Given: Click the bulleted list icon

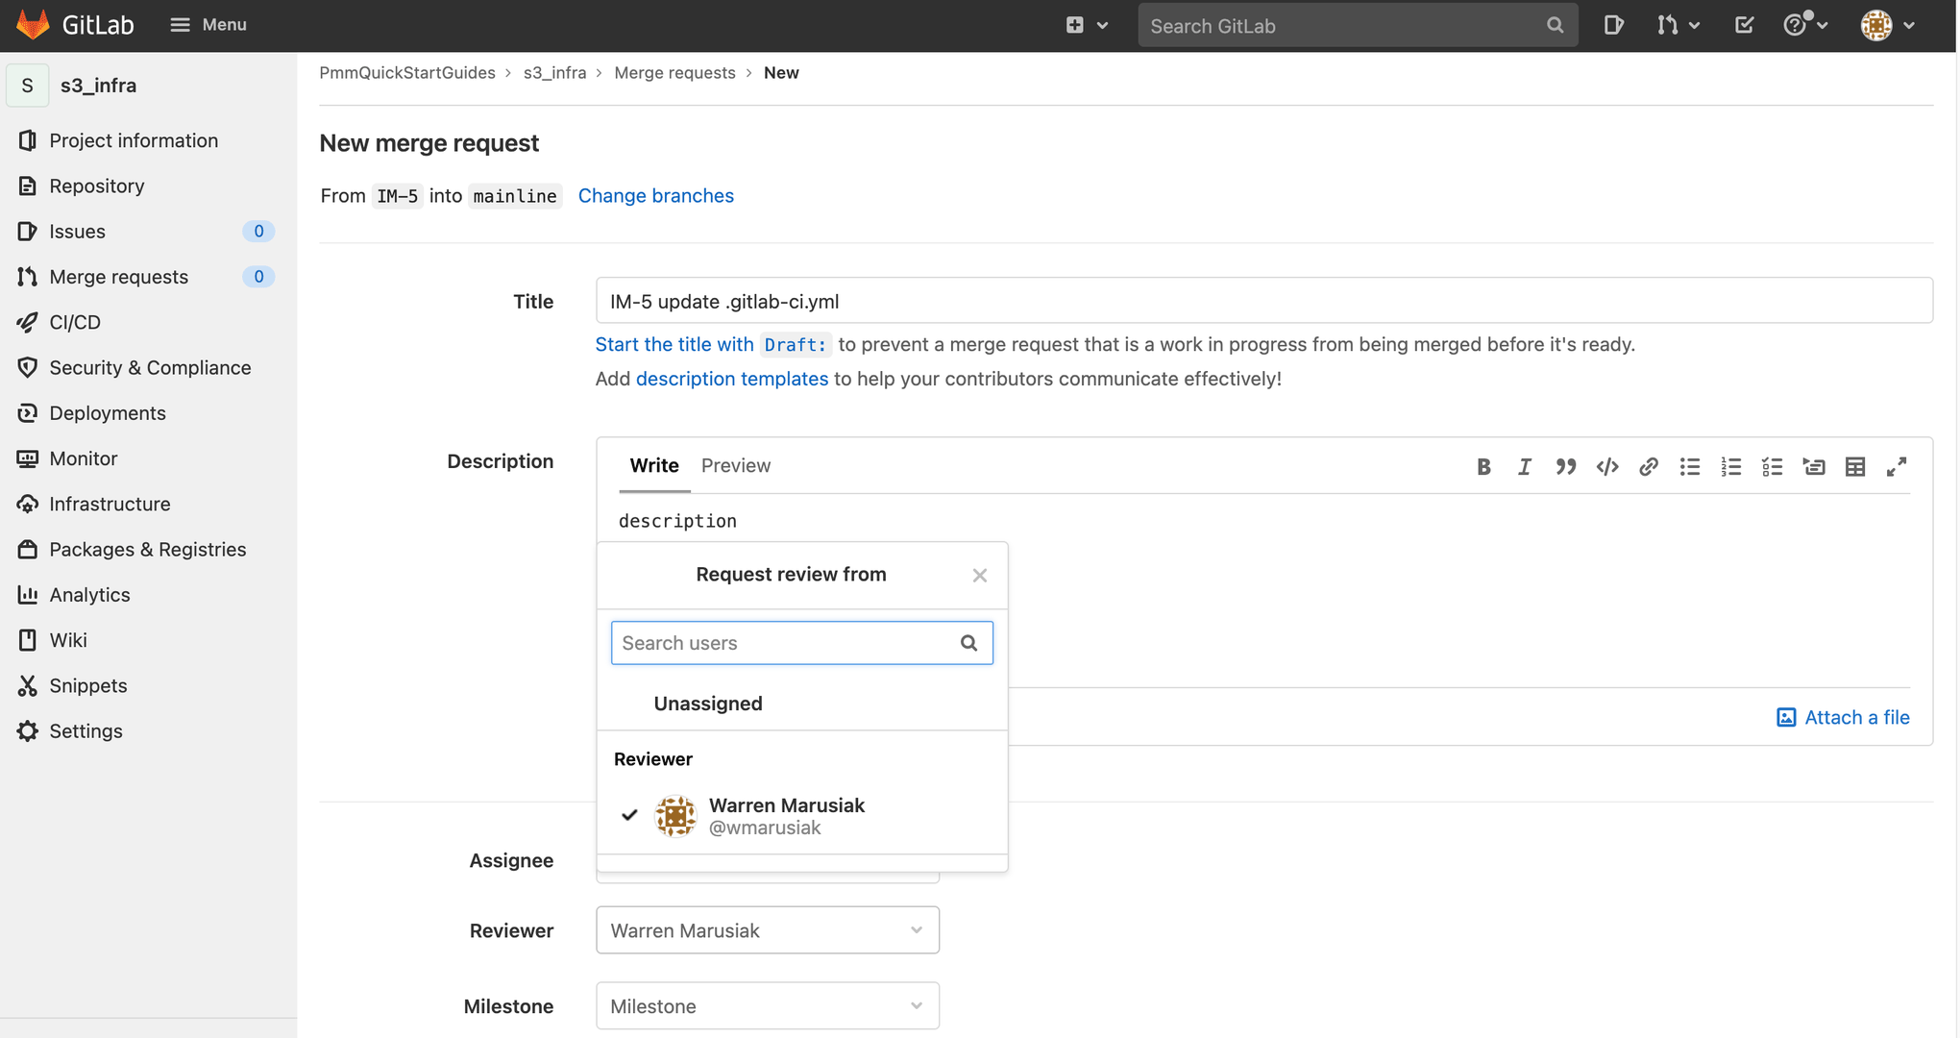Looking at the screenshot, I should 1689,464.
